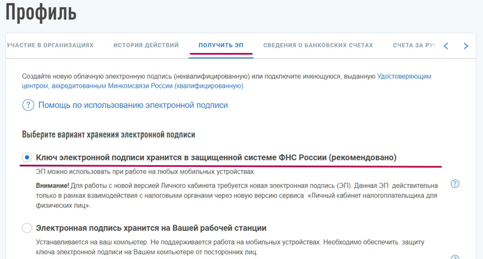The height and width of the screenshot is (259, 483).
Task: Click the right arrow to show more tabs
Action: click(466, 46)
